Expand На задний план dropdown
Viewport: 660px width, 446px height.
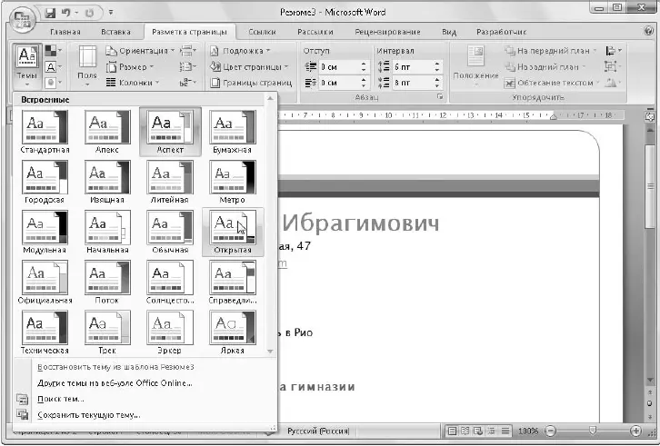pos(545,67)
